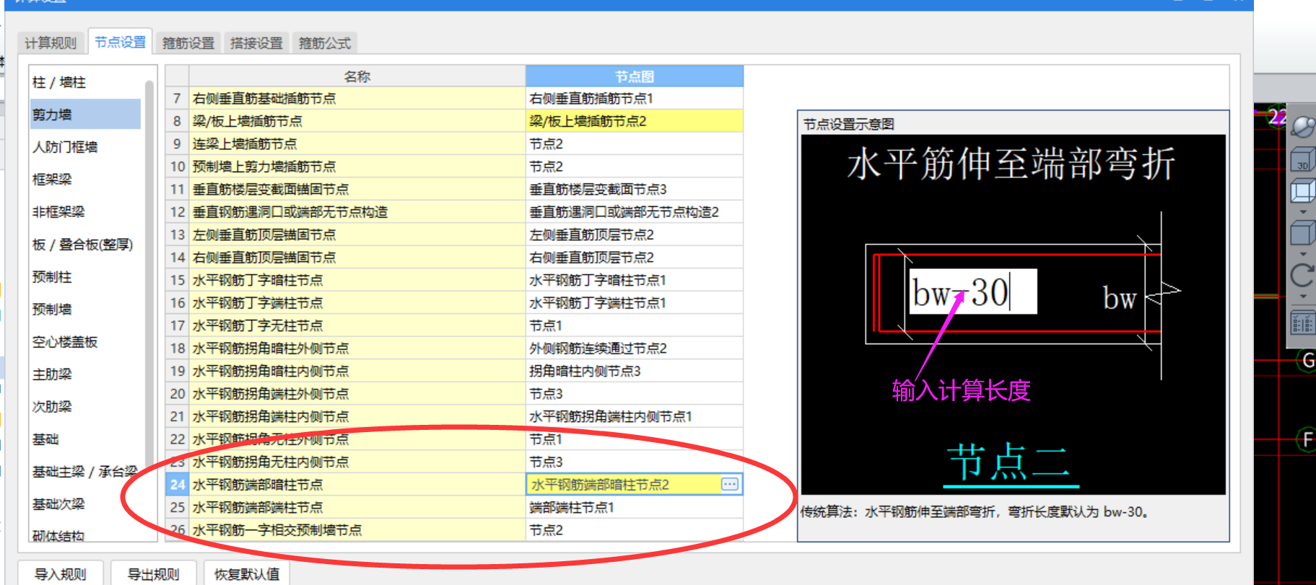
Task: Select 框架梁 in the component list
Action: click(x=85, y=179)
